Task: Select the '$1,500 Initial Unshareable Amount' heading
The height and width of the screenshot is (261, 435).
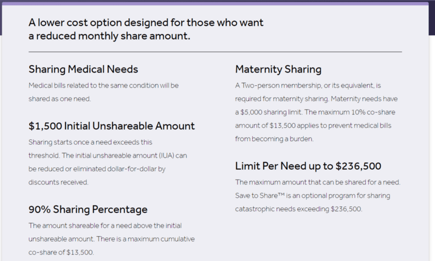Action: coord(112,126)
